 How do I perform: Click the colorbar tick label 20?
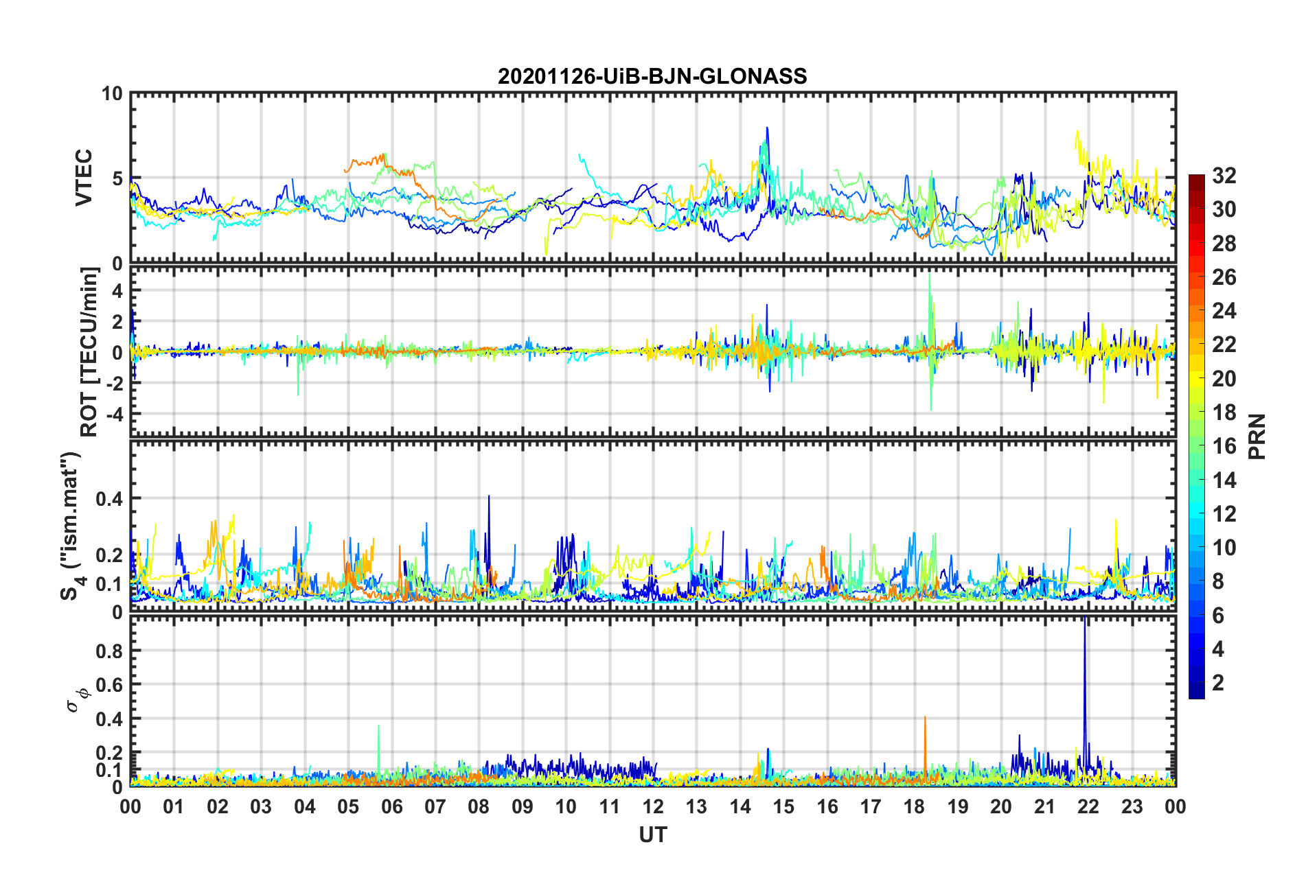point(1224,379)
